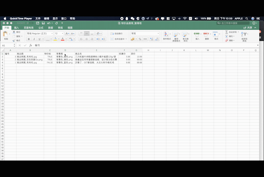Click the Save floppy disk icon
This screenshot has height=177, width=264.
[x=43, y=23]
